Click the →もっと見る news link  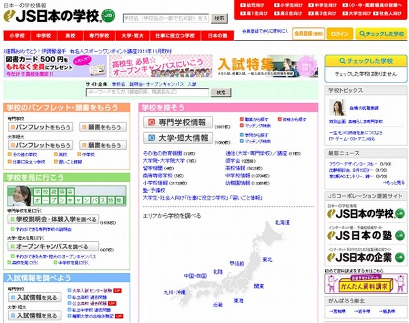pos(393,183)
